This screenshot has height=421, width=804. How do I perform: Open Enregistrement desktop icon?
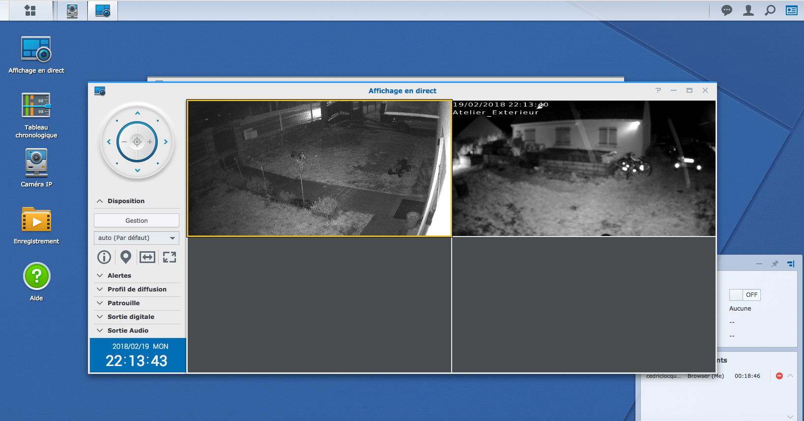(36, 226)
